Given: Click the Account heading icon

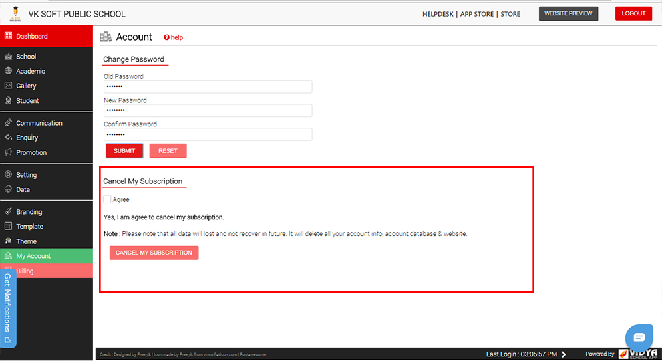Looking at the screenshot, I should (106, 37).
